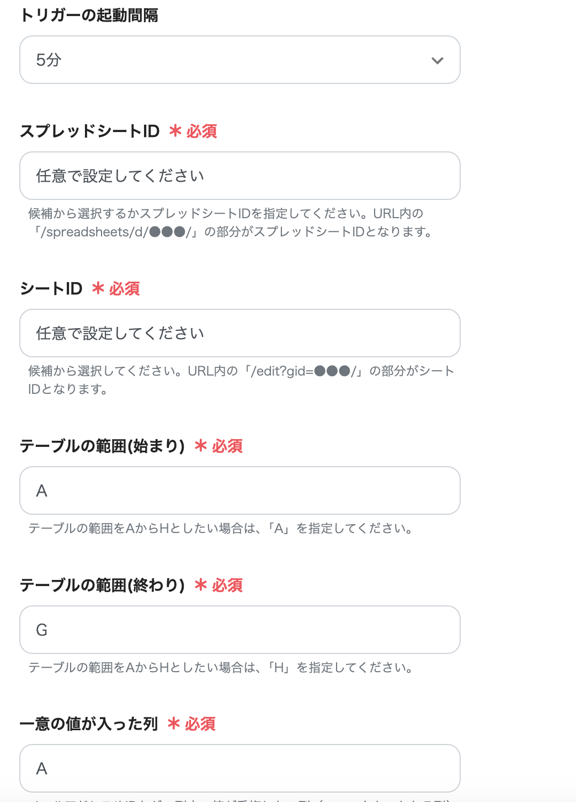Focus the シートID input field
The height and width of the screenshot is (802, 576).
coord(240,333)
